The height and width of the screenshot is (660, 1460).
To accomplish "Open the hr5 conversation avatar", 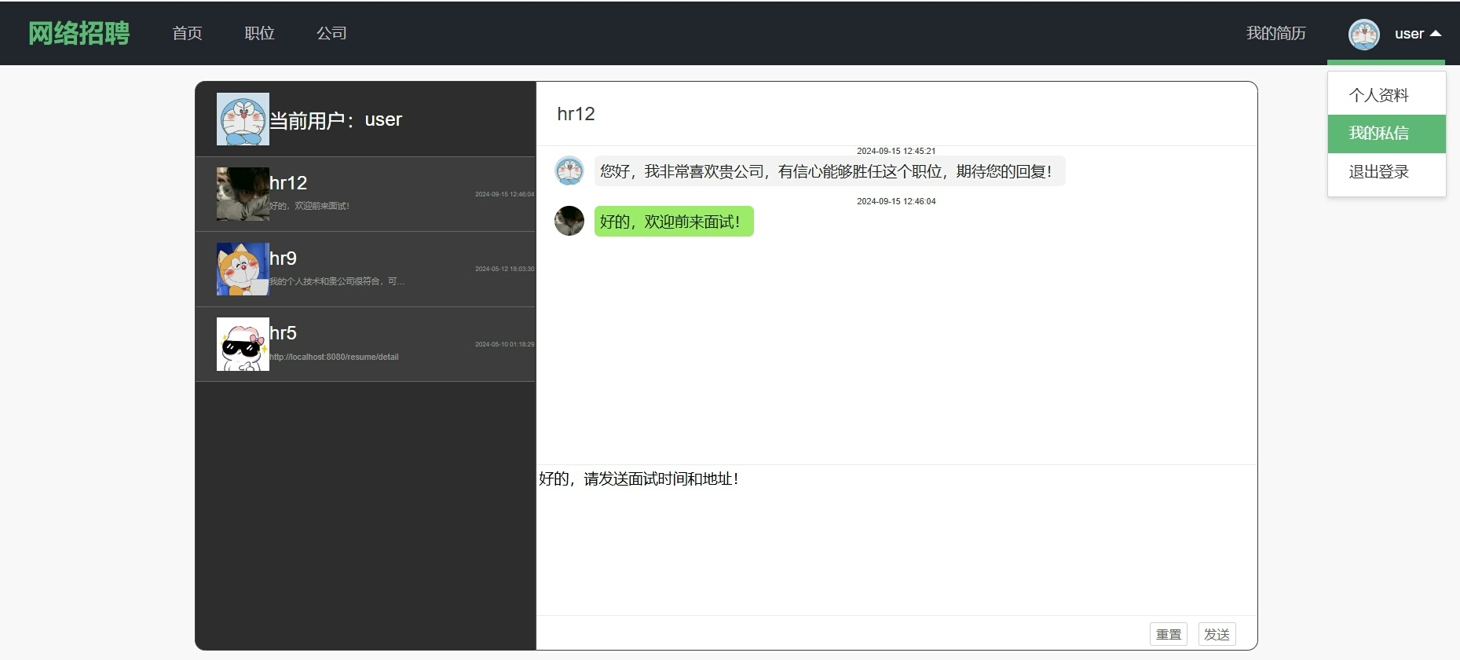I will click(243, 344).
